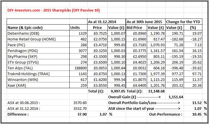The height and width of the screenshot is (124, 209).
Task: Click the 'Change for the YTD' header
Action: [x=186, y=22]
